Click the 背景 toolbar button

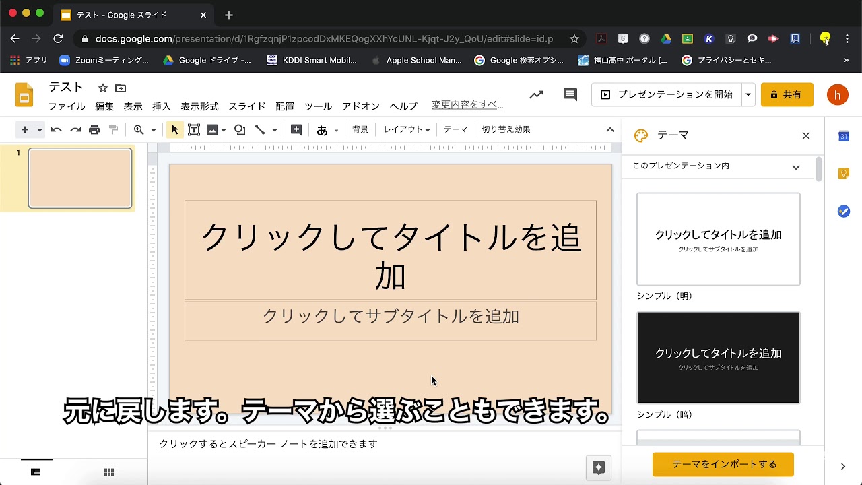click(360, 129)
